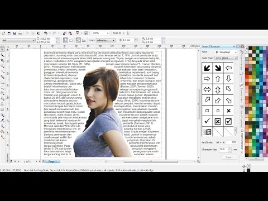
Task: Select the Freehand tool in toolbox
Action: point(2,71)
